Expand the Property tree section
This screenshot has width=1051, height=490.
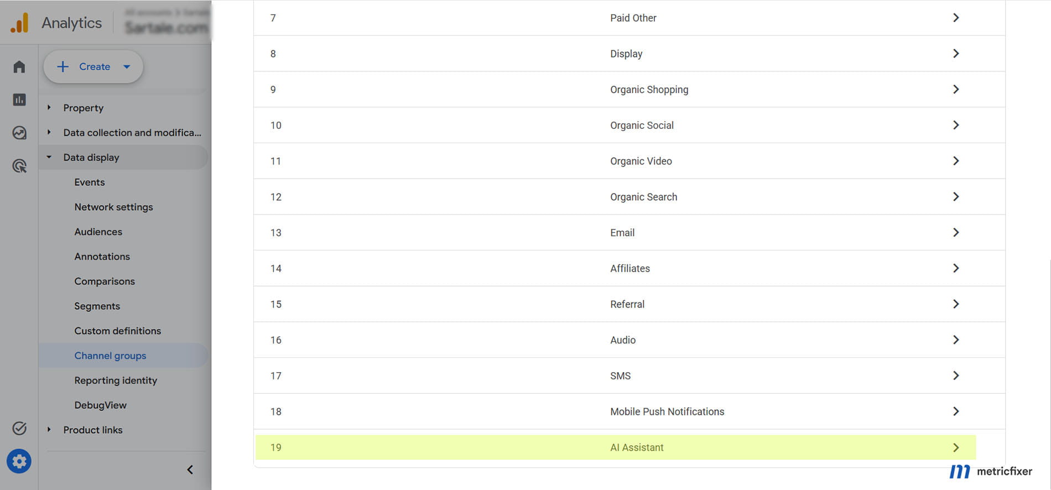coord(83,108)
